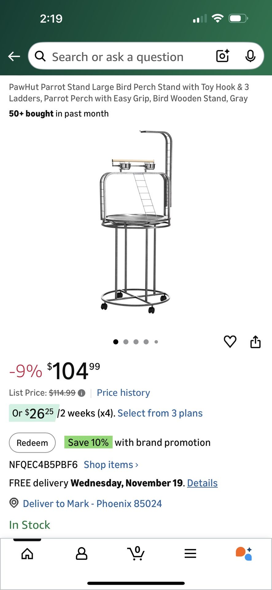272x590 pixels.
Task: Tap the search input field
Action: [123, 57]
